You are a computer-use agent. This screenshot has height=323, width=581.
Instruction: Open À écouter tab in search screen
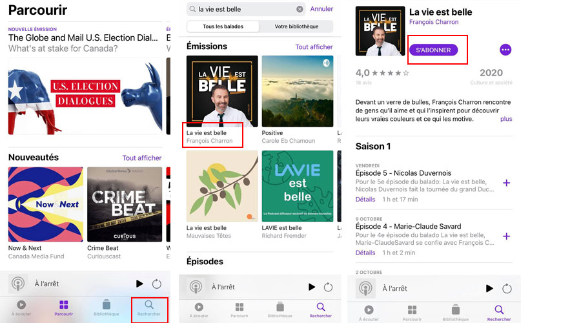click(x=199, y=310)
